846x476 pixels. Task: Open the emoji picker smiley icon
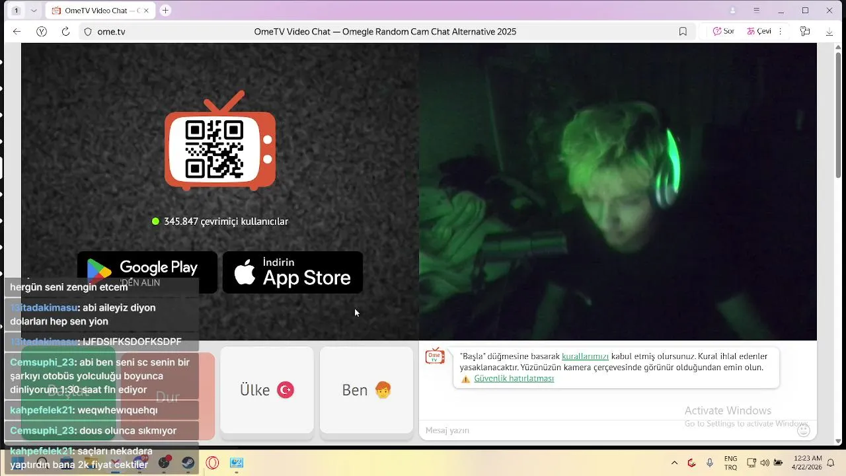(x=804, y=430)
